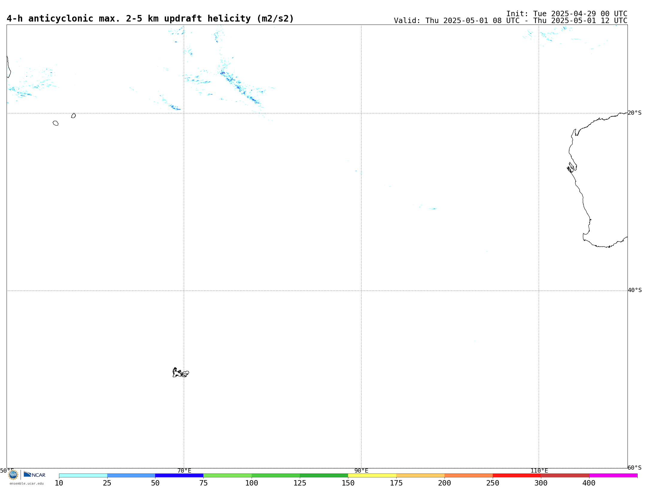Click the 20°S latitude label
Viewport: 647px width, 487px height.
pyautogui.click(x=635, y=113)
